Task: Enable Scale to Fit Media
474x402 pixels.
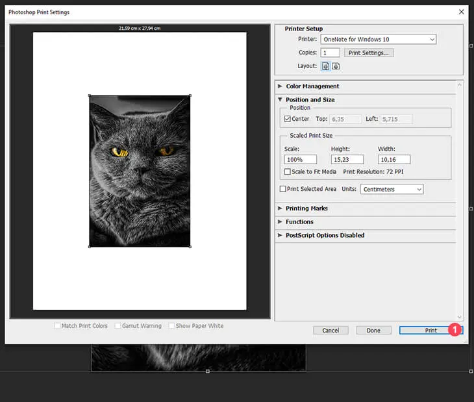Action: click(288, 171)
